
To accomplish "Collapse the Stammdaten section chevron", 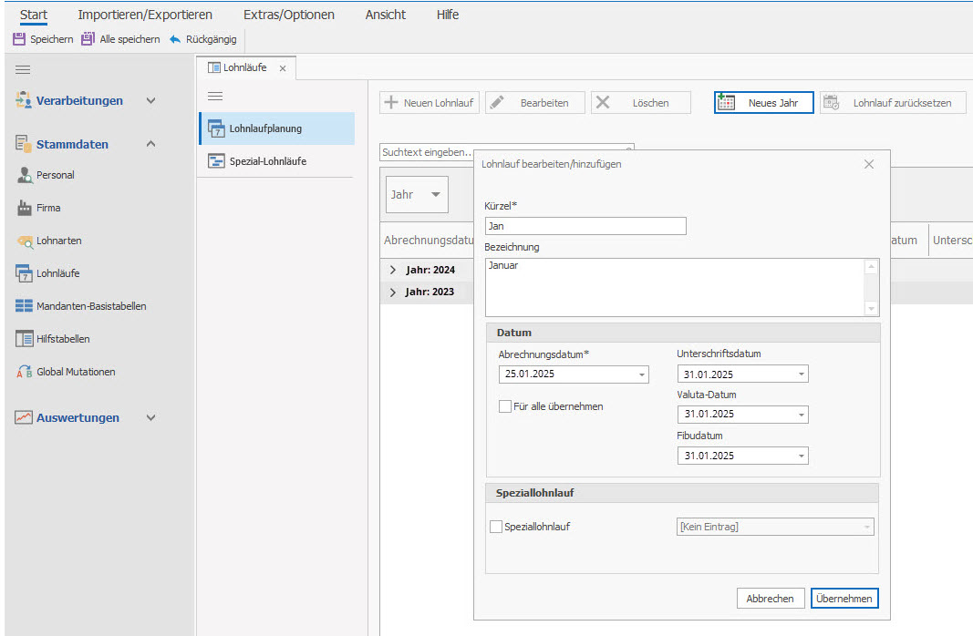I will point(150,144).
